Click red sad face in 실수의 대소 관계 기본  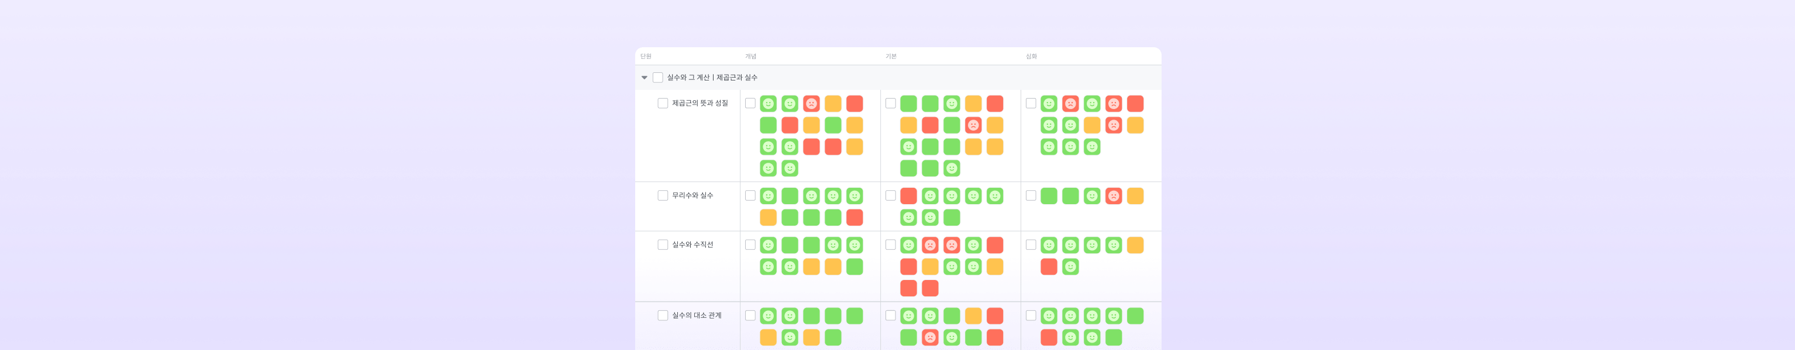tap(929, 338)
